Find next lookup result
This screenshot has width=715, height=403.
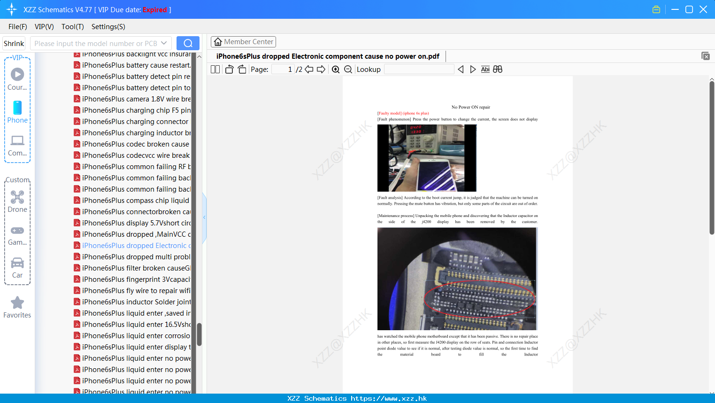click(x=473, y=69)
